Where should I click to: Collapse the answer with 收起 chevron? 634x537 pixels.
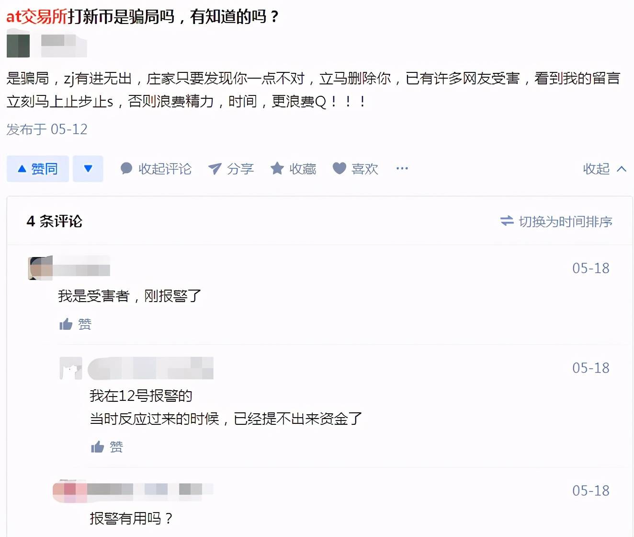[x=605, y=169]
